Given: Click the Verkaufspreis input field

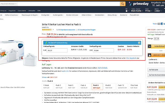Looking at the screenshot, I should [103, 50].
